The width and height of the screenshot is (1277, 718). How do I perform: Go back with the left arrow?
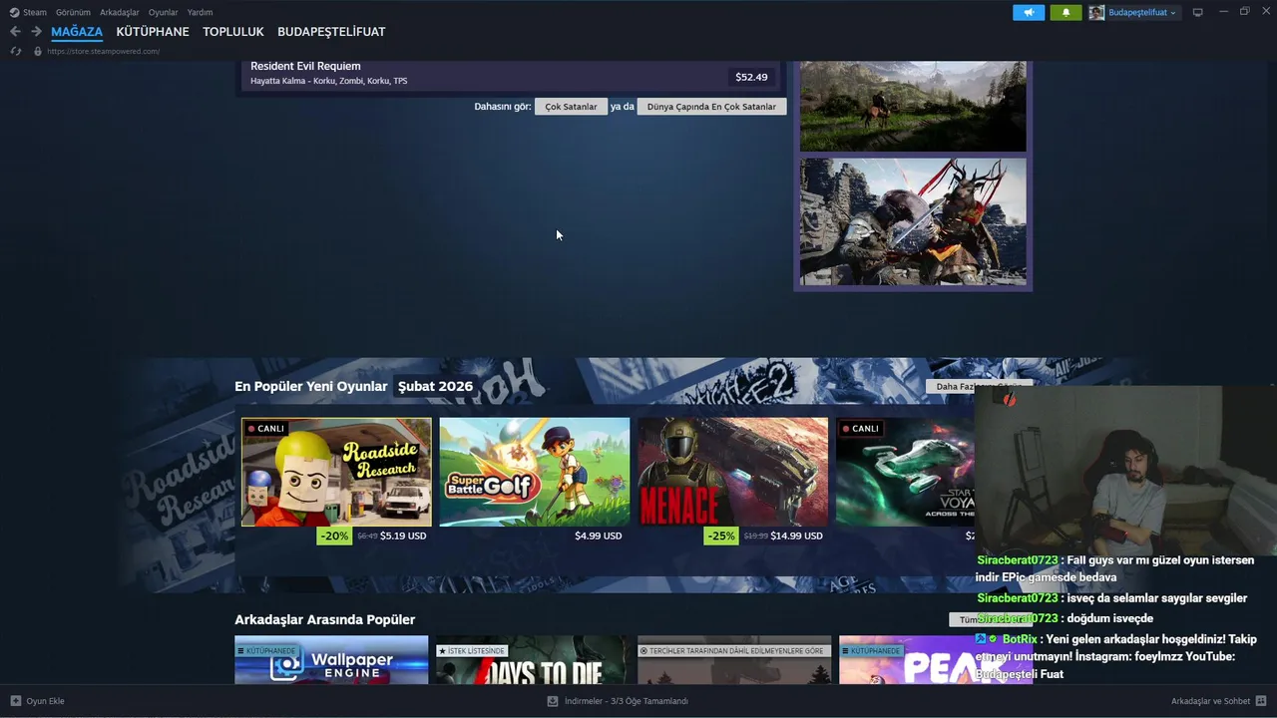(15, 32)
